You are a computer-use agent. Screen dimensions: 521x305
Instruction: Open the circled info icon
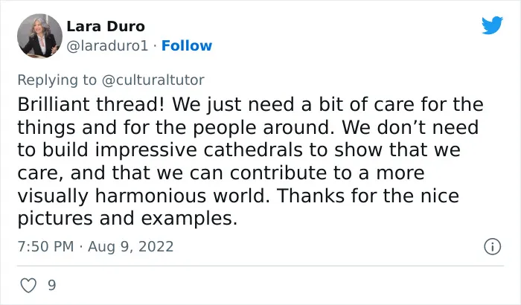[x=493, y=247]
